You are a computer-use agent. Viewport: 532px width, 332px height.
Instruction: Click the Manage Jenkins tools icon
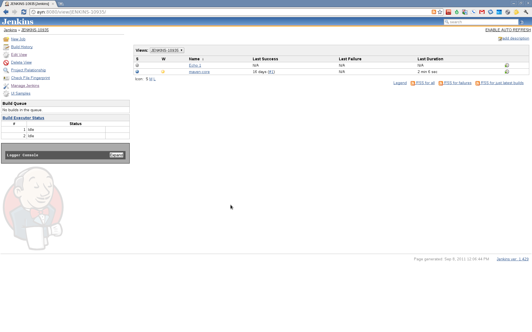pos(6,86)
